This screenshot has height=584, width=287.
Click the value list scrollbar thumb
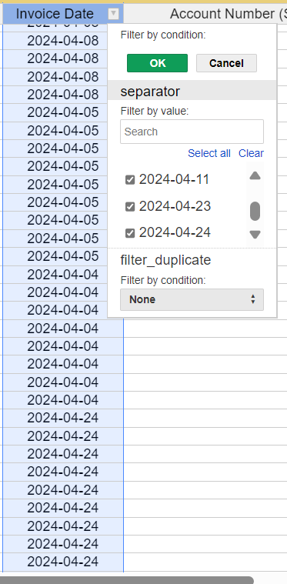255,211
